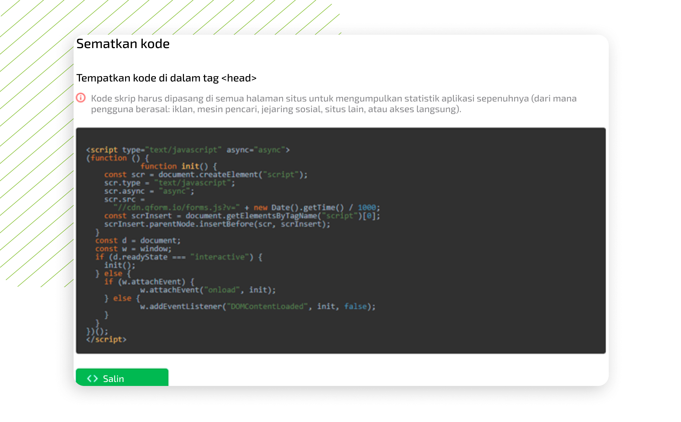Click the w.attachEvent onload code line
The width and height of the screenshot is (681, 422).
[208, 290]
